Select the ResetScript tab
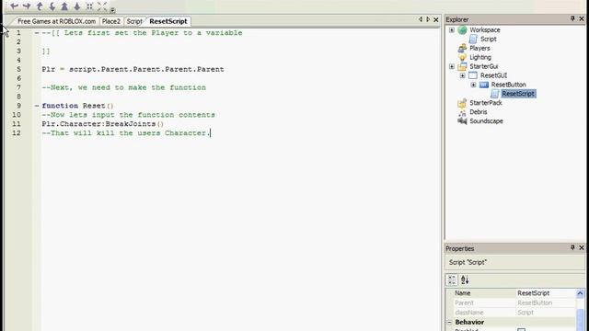Viewport: 589px width, 331px height. 168,21
